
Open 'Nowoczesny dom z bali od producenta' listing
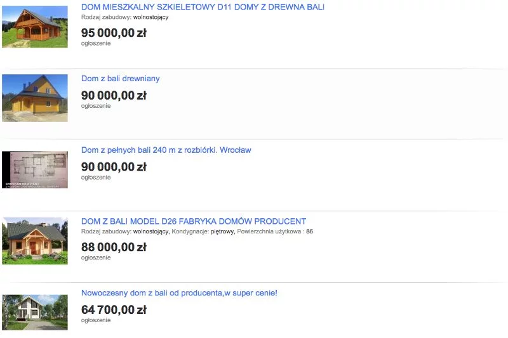[179, 293]
